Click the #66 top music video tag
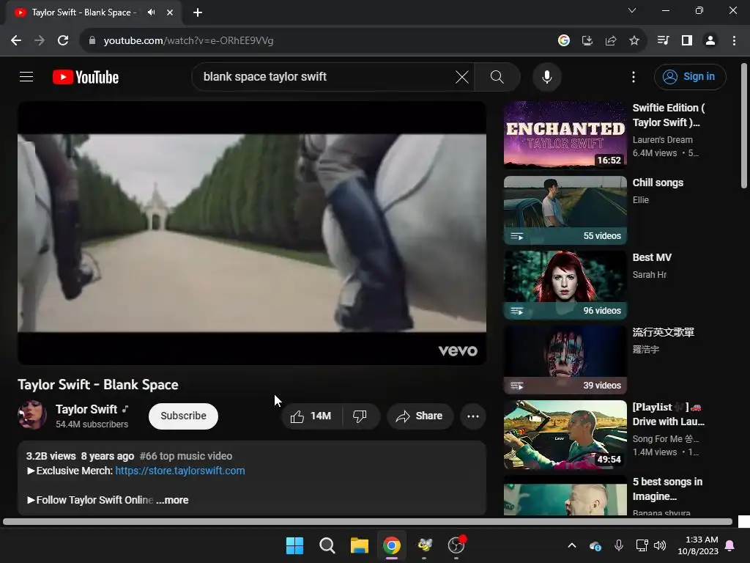Image resolution: width=750 pixels, height=563 pixels. 186,456
